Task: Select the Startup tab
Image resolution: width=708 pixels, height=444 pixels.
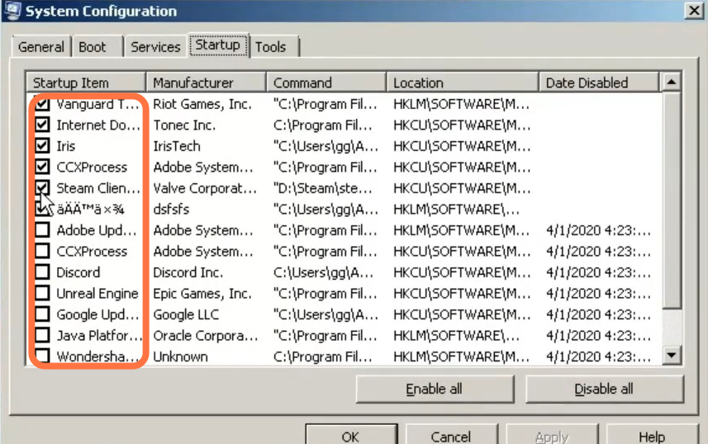Action: click(x=218, y=45)
